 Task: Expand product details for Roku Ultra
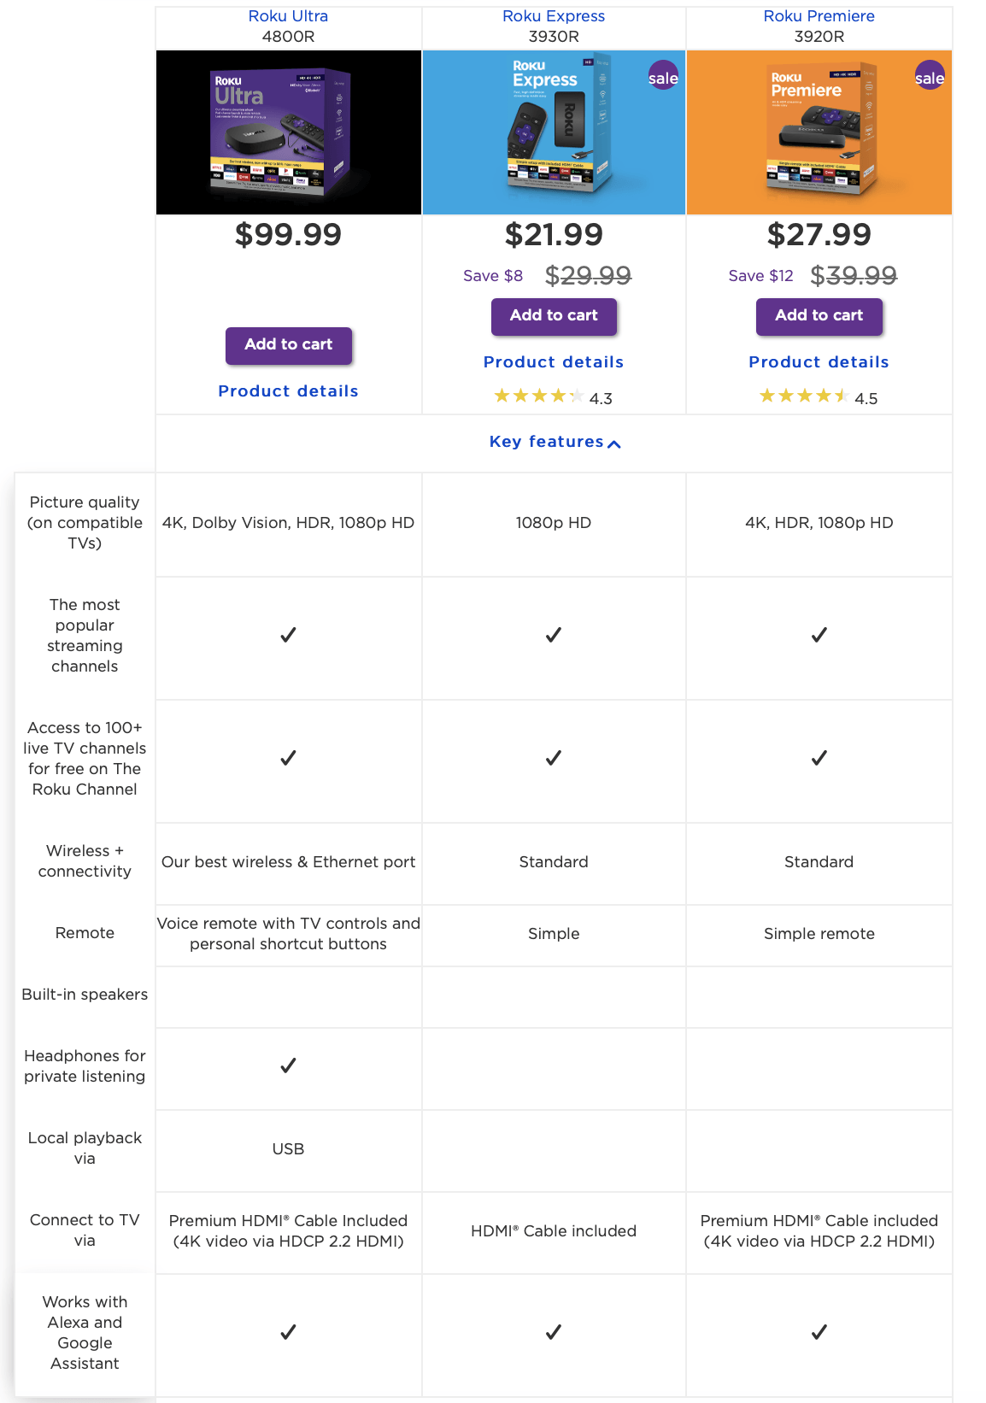pos(288,390)
